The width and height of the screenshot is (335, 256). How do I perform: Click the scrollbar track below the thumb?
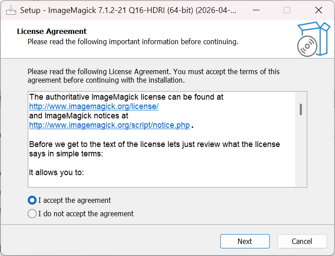coord(301,152)
